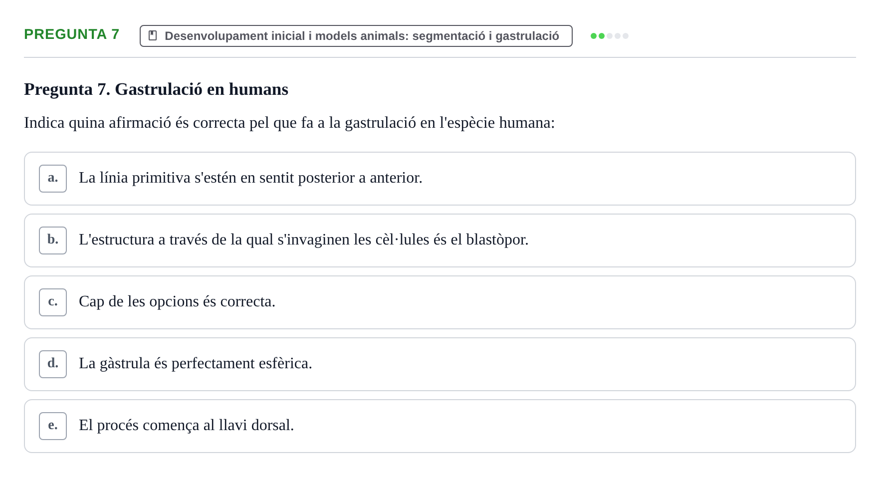The height and width of the screenshot is (477, 880).
Task: Click the fourth difficulty dot
Action: pyautogui.click(x=618, y=36)
